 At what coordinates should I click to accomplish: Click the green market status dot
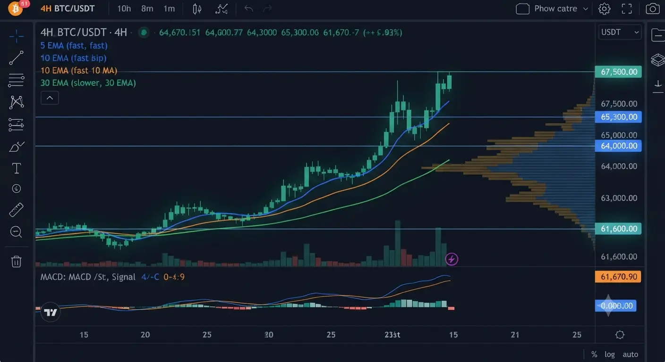[143, 33]
